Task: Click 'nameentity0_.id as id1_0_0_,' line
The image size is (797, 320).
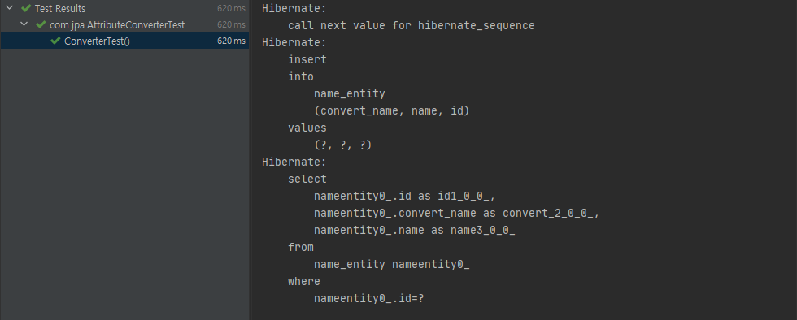Action: point(405,196)
